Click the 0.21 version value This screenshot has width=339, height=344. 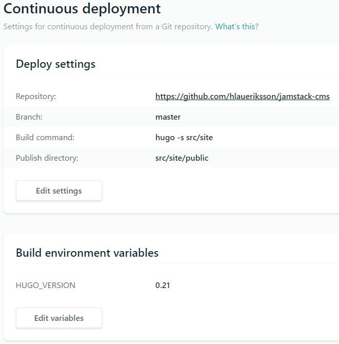(x=162, y=285)
